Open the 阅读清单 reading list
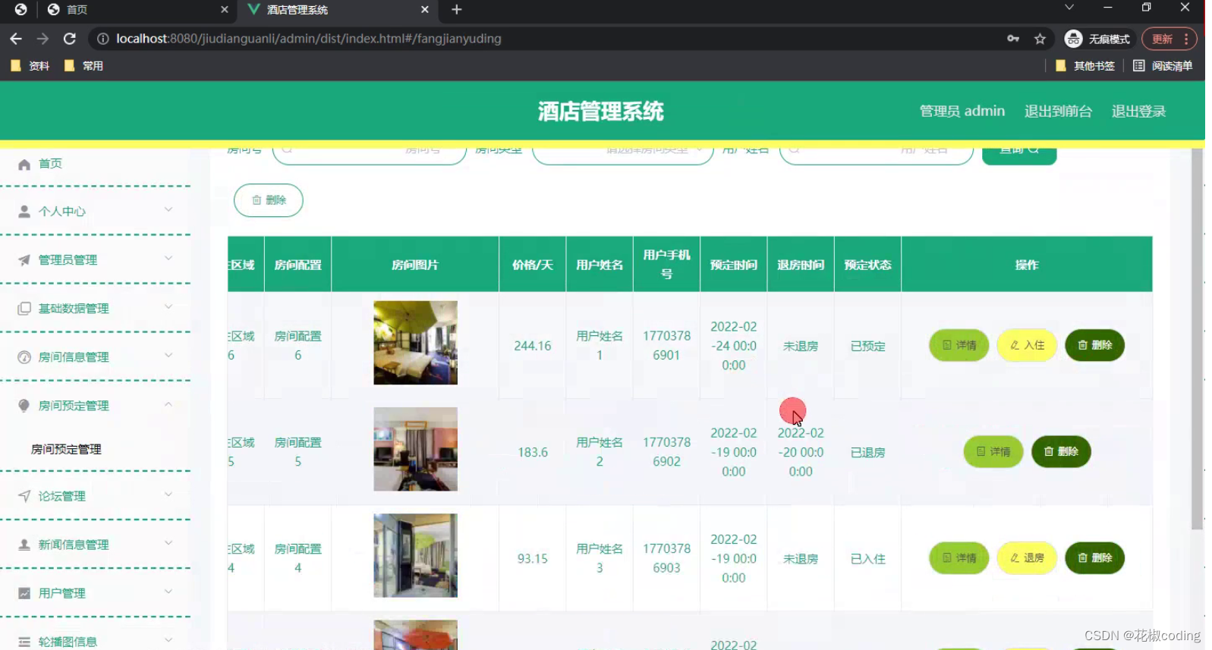This screenshot has width=1212, height=650. [x=1163, y=66]
